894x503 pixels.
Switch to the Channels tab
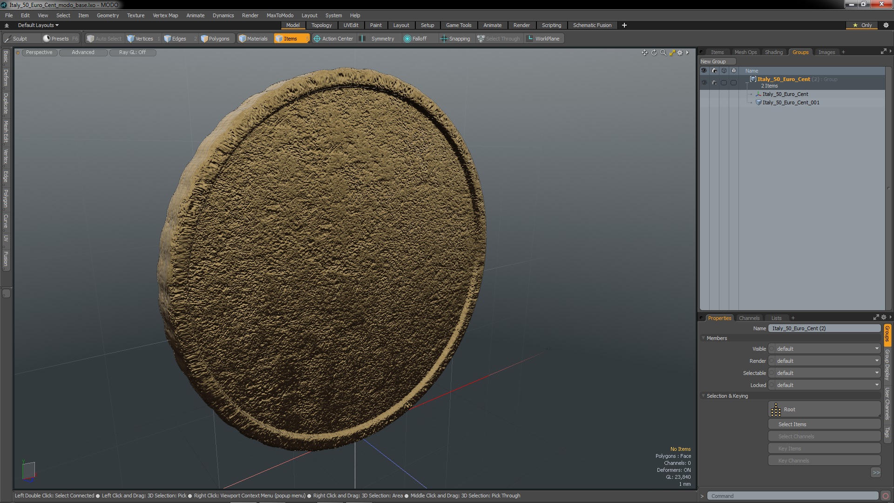point(749,318)
